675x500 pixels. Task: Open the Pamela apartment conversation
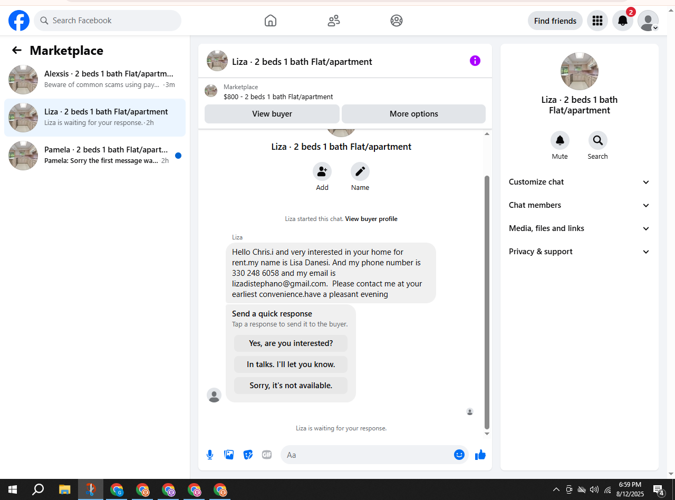pyautogui.click(x=95, y=156)
